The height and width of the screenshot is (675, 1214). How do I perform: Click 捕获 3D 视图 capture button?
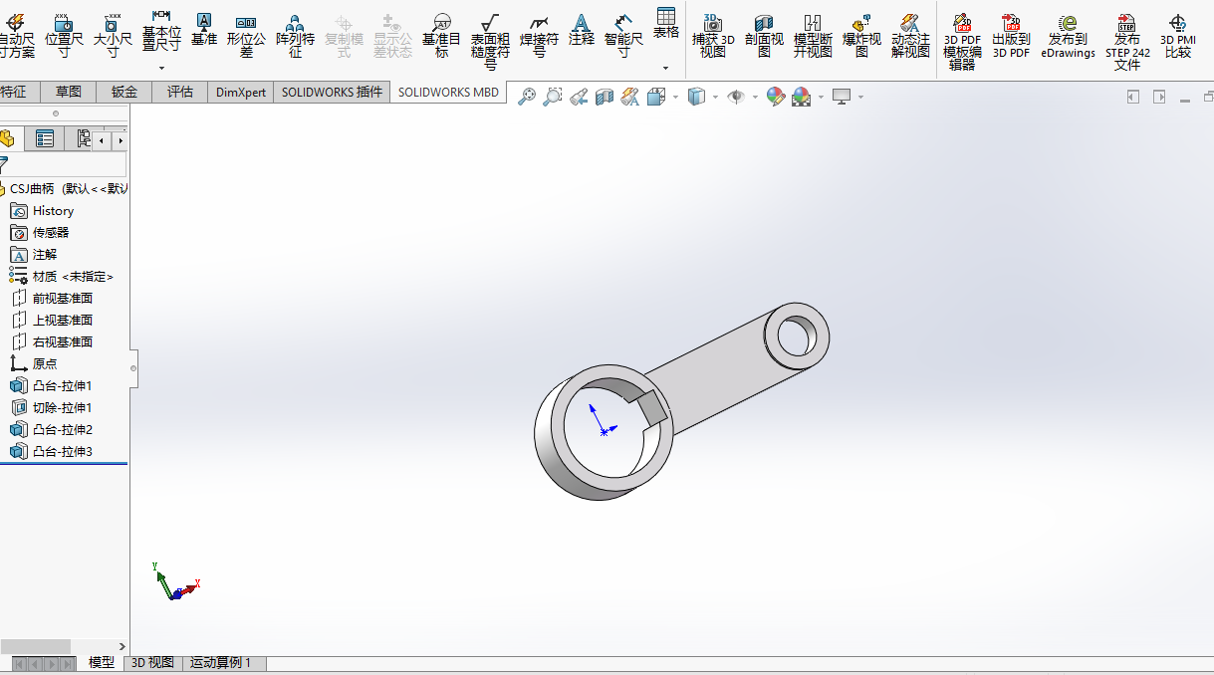click(x=713, y=35)
